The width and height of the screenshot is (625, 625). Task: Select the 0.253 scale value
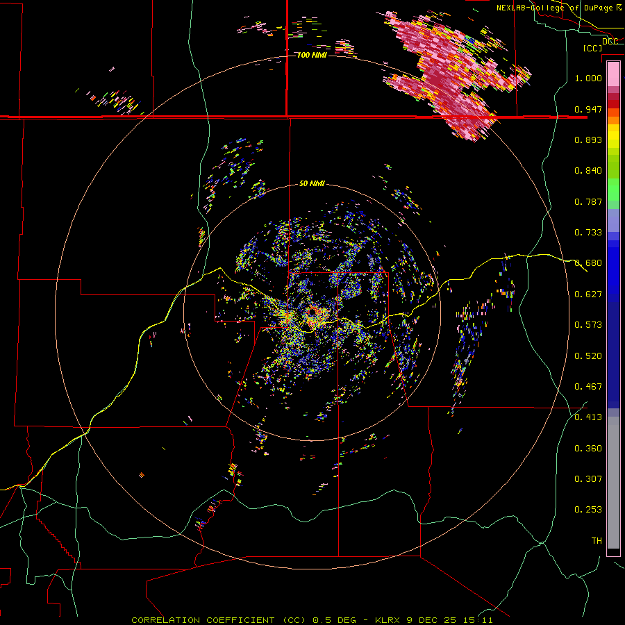pos(588,510)
